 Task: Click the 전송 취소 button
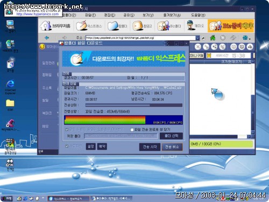172,147
